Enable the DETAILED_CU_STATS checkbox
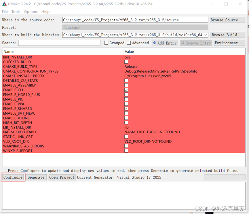This screenshot has width=249, height=214. [126, 81]
